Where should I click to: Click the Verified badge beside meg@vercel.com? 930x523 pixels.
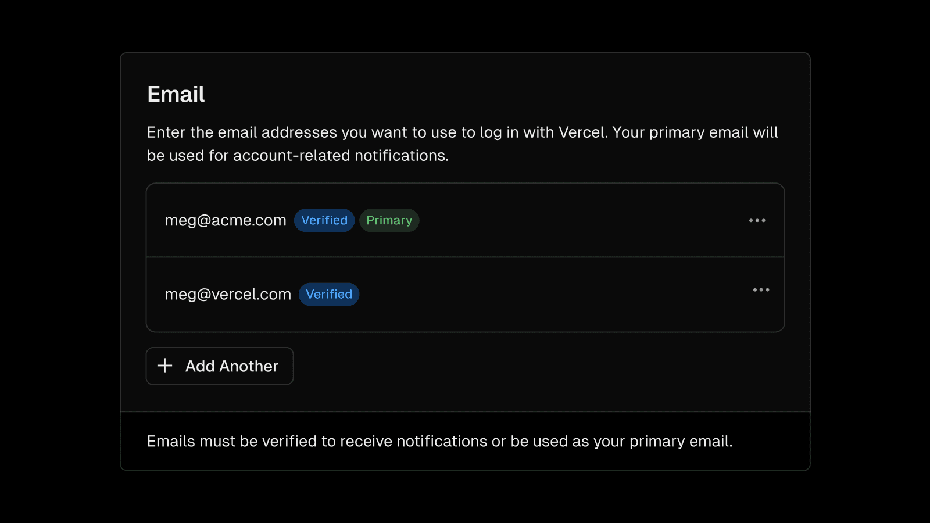coord(329,294)
